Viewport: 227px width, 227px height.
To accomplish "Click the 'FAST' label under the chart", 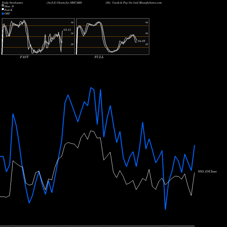I will 24,57.
